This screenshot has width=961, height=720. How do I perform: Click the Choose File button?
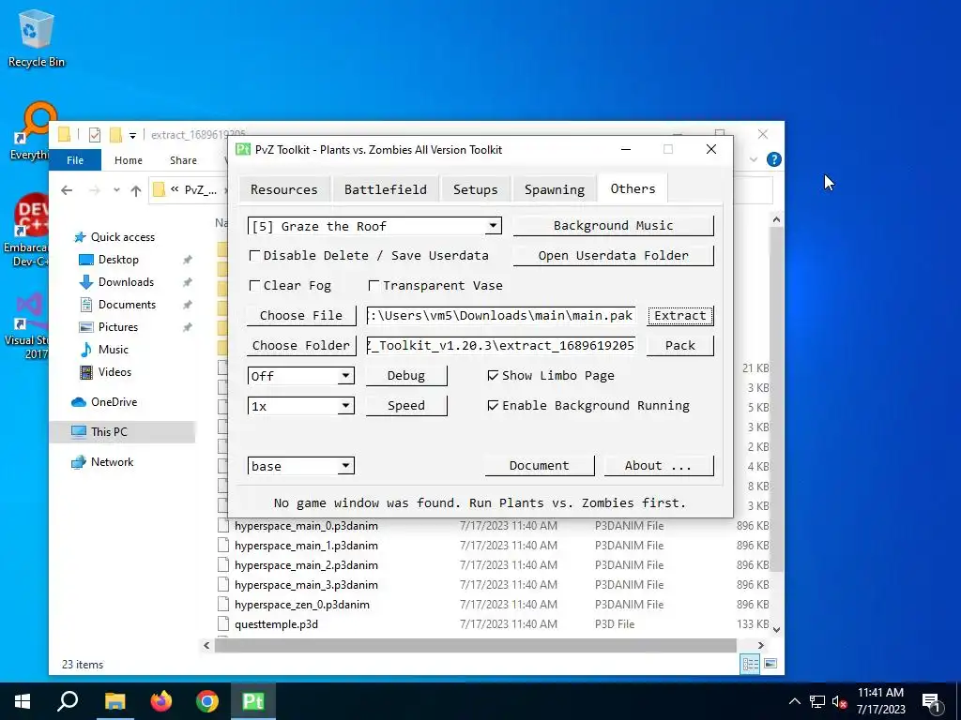[x=301, y=315]
